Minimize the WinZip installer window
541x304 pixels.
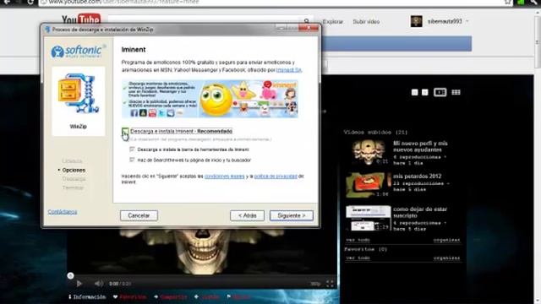coord(281,28)
